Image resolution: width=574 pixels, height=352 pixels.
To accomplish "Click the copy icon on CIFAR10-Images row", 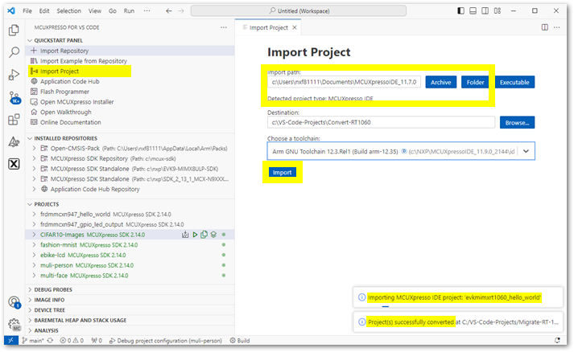I will [x=204, y=235].
